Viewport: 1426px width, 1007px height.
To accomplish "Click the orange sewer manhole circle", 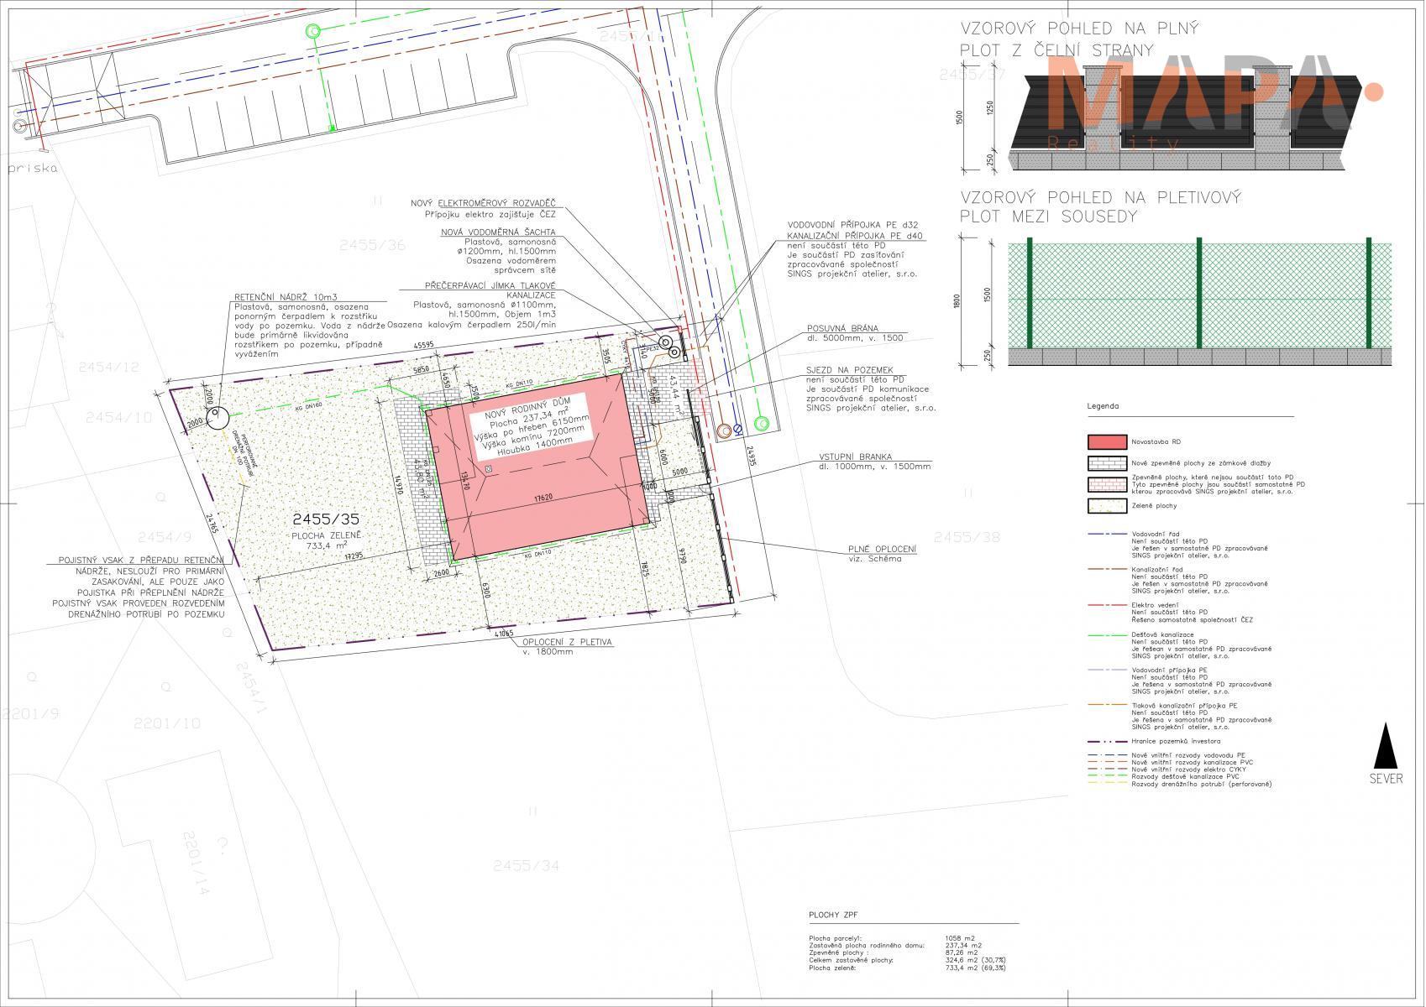I will tap(724, 431).
